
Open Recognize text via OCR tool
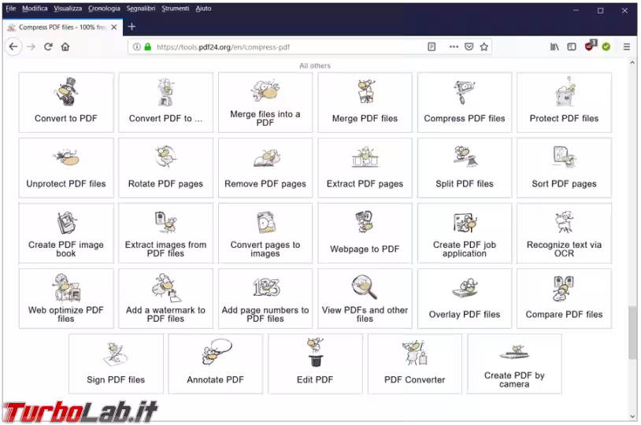click(564, 233)
